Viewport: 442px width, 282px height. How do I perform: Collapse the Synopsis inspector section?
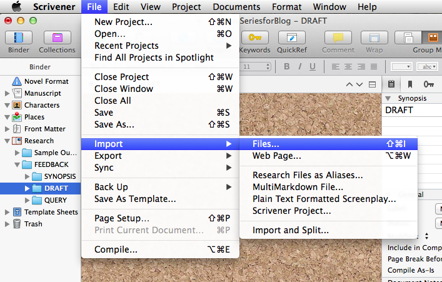point(388,98)
